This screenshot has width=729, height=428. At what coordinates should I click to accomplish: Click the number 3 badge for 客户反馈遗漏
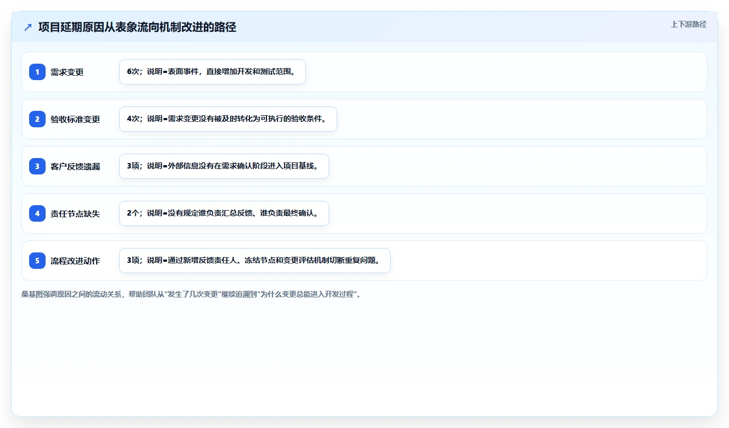coord(37,166)
